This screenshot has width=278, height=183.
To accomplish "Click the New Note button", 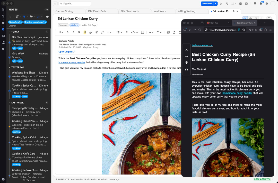I will (207, 4).
